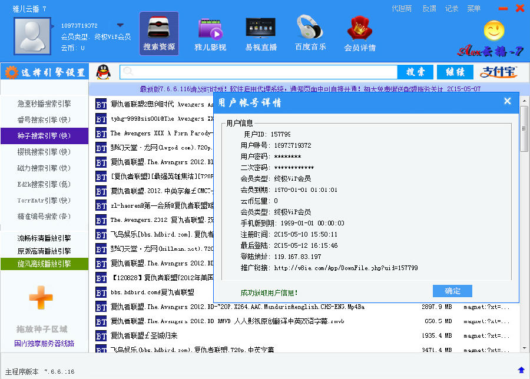
Task: Click BT icon of 中英字幕 CMCT row
Action: [101, 191]
